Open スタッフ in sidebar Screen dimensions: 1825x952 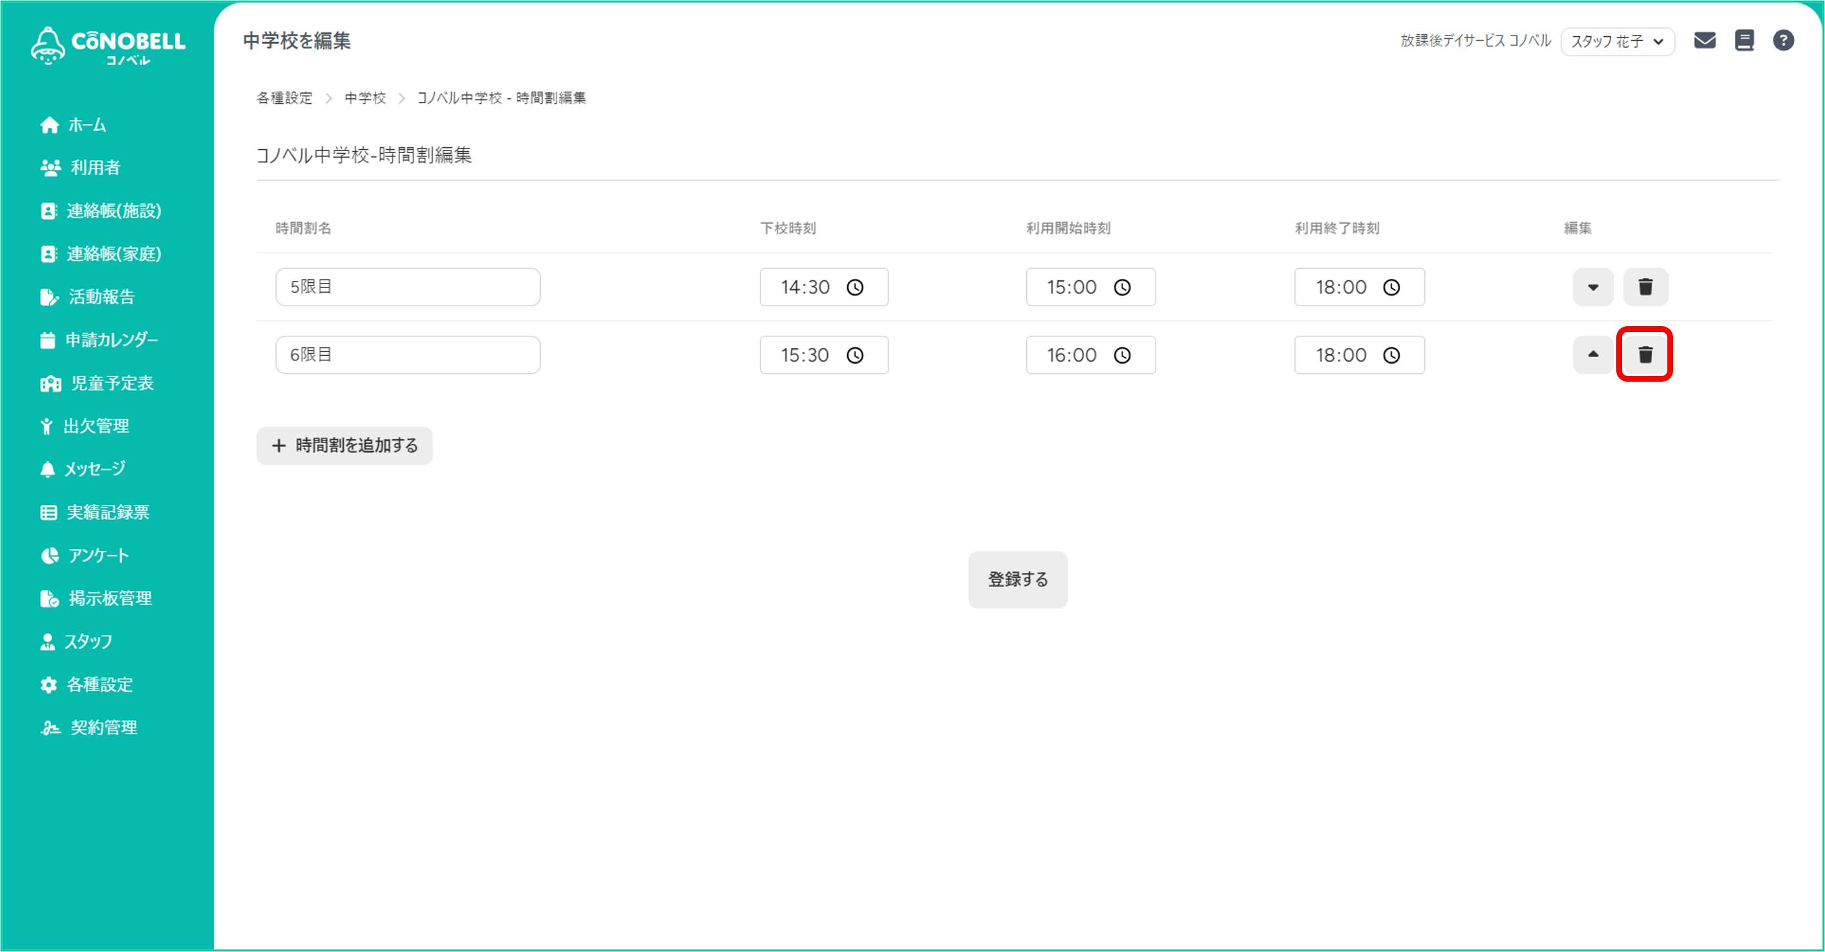click(76, 642)
